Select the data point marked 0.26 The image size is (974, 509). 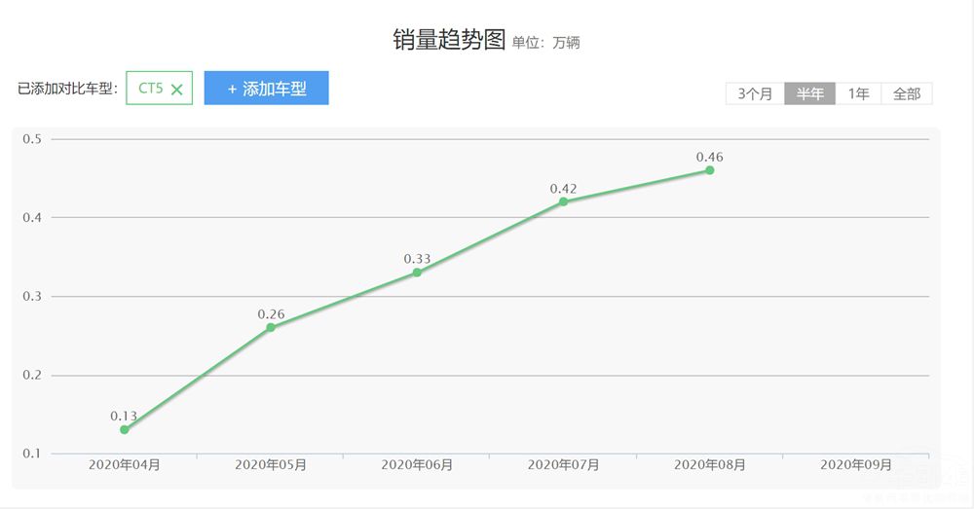pyautogui.click(x=271, y=327)
